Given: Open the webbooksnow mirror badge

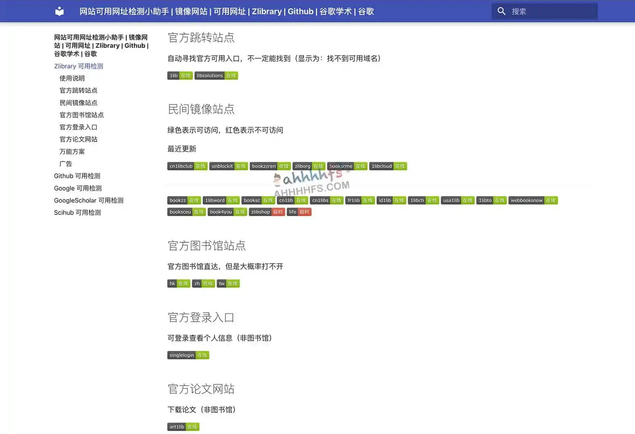Looking at the screenshot, I should (x=533, y=200).
